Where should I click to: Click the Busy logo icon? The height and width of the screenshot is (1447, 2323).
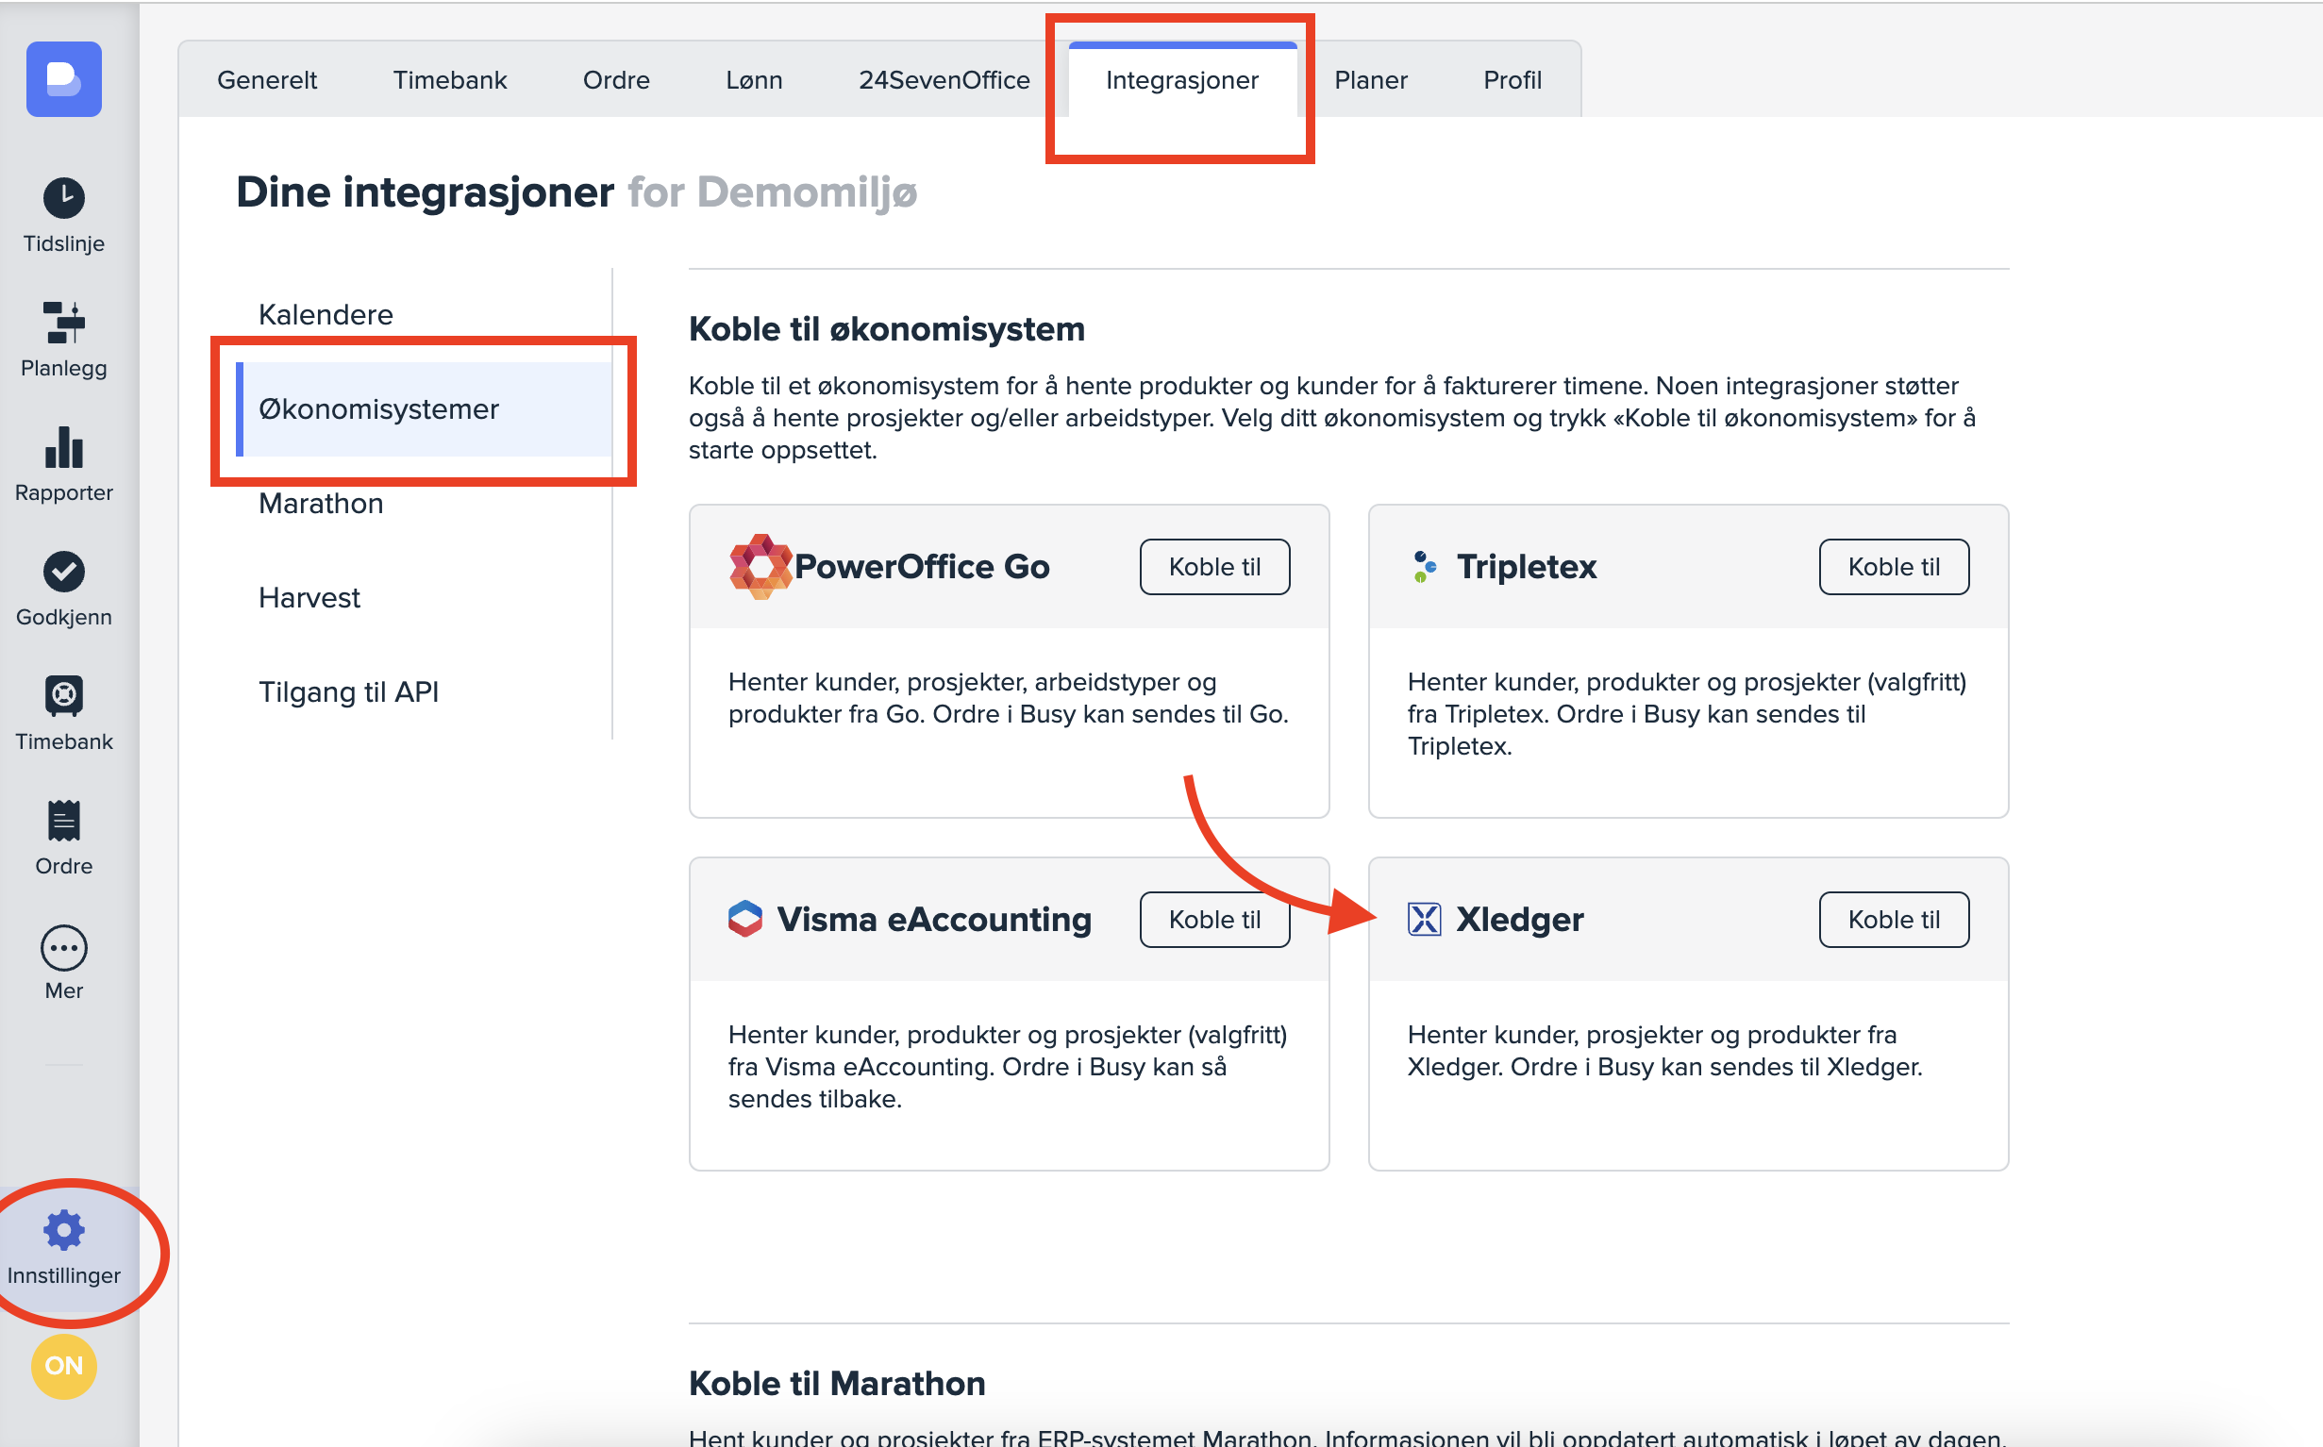point(63,78)
